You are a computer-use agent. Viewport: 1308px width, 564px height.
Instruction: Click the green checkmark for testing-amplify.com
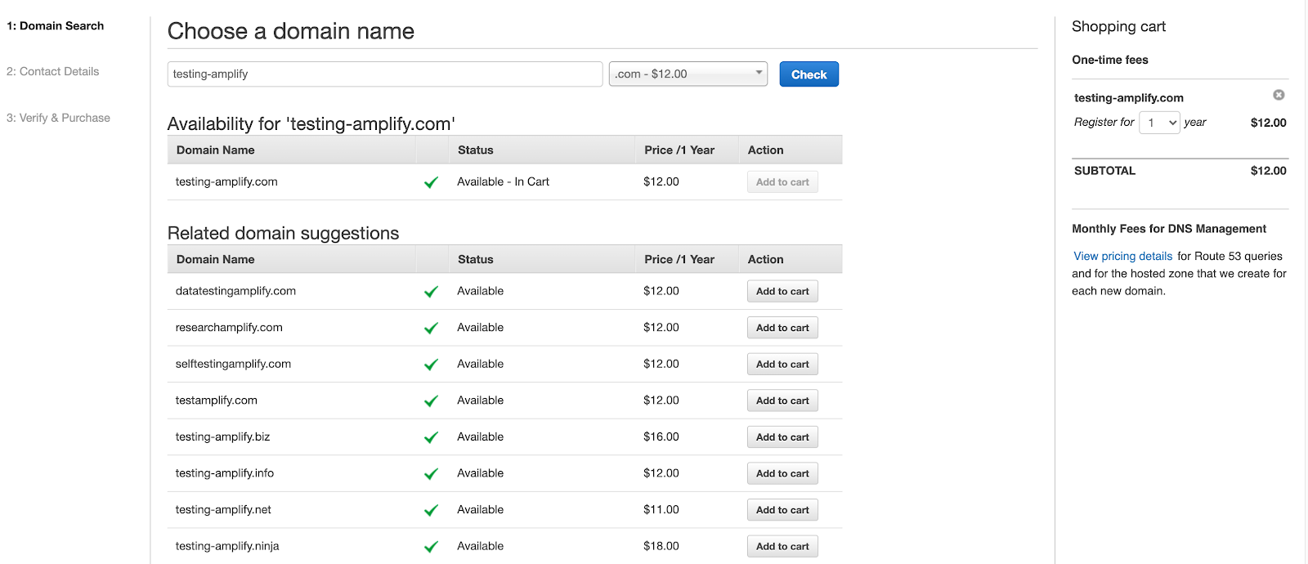(431, 182)
